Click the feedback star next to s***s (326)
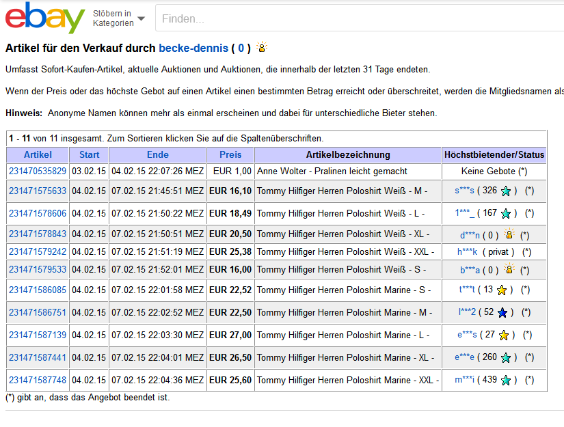564x427 pixels. 505,191
